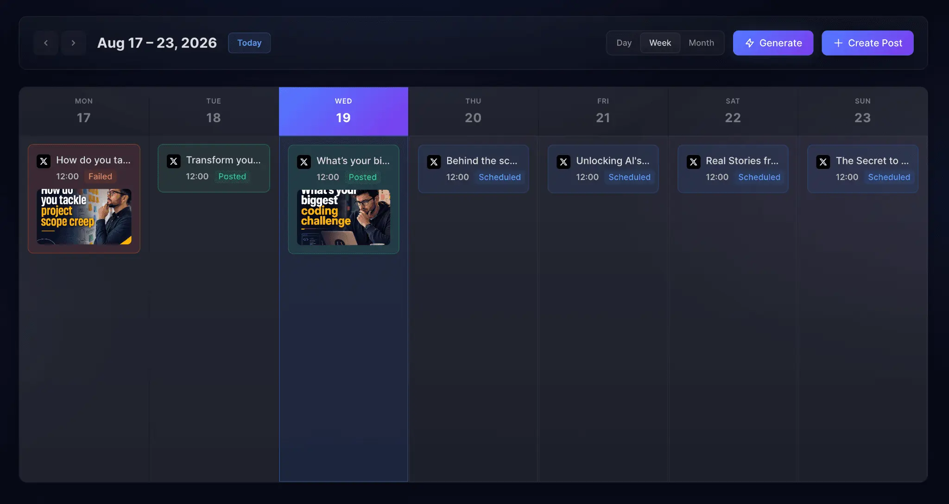The height and width of the screenshot is (504, 949).
Task: Open the 'Transform you...' post title
Action: click(x=223, y=160)
